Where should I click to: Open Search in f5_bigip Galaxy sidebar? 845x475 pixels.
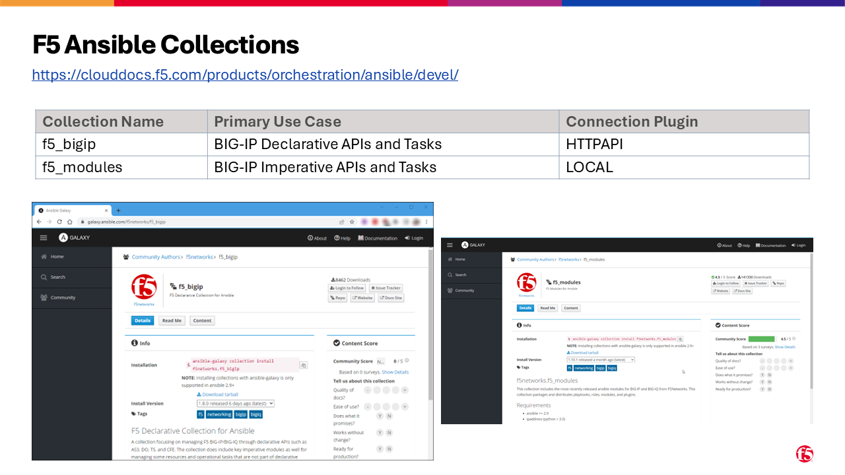pos(73,277)
